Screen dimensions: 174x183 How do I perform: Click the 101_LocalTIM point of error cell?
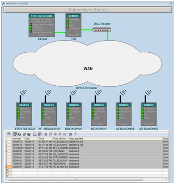click(x=60, y=148)
